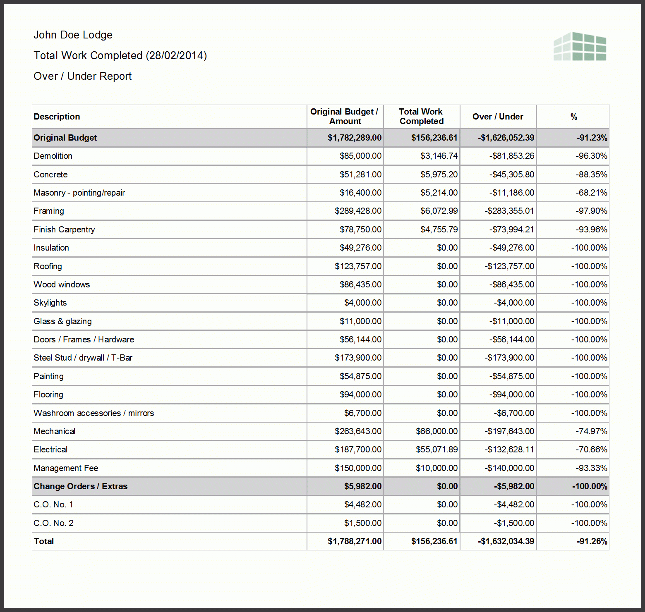
Task: Click the $1,500.00 C.O. No. 2 amount
Action: point(363,523)
